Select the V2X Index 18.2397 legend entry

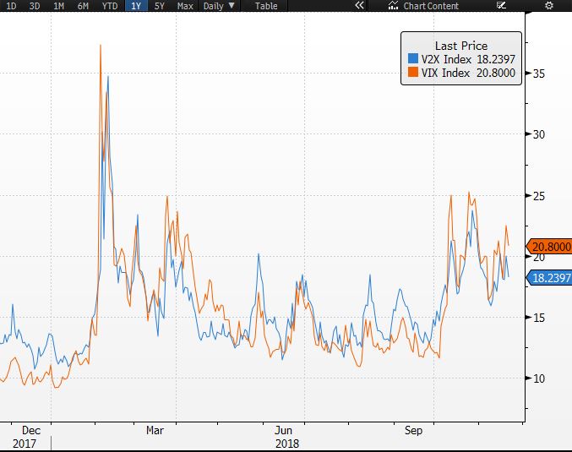[x=461, y=59]
